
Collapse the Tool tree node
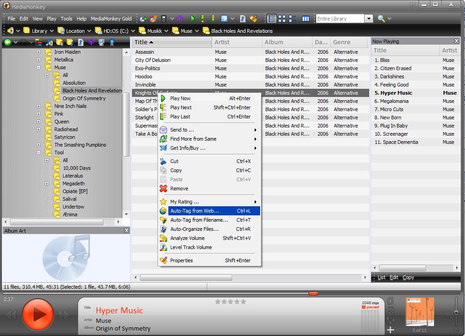38,153
